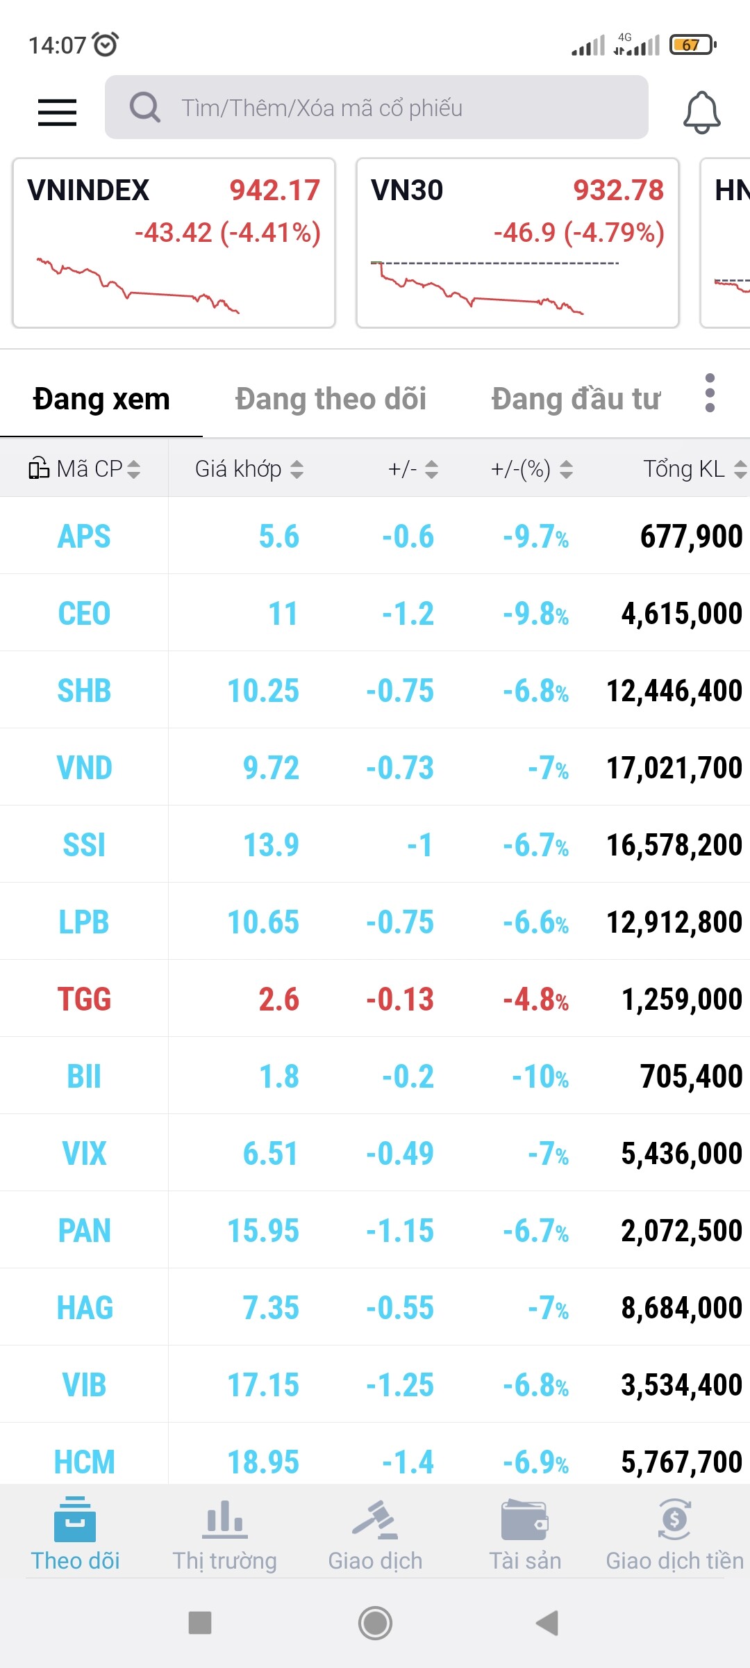Open the VN30 index card
This screenshot has width=750, height=1668.
[x=517, y=243]
